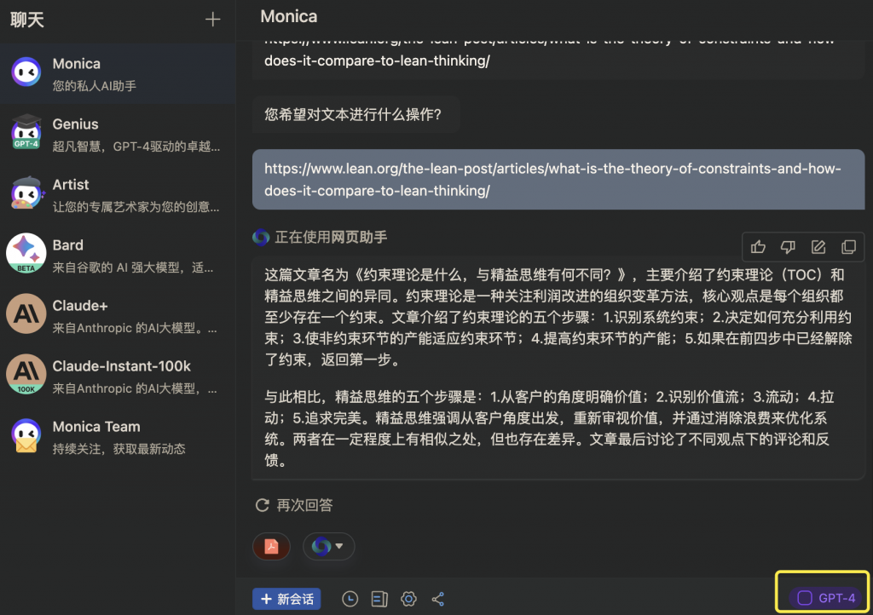Open Bard chat from the list
Screen dimensions: 873x615
(118, 255)
